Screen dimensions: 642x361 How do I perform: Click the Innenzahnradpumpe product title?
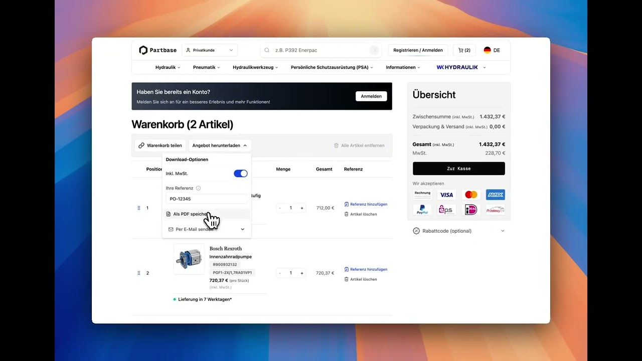click(231, 257)
